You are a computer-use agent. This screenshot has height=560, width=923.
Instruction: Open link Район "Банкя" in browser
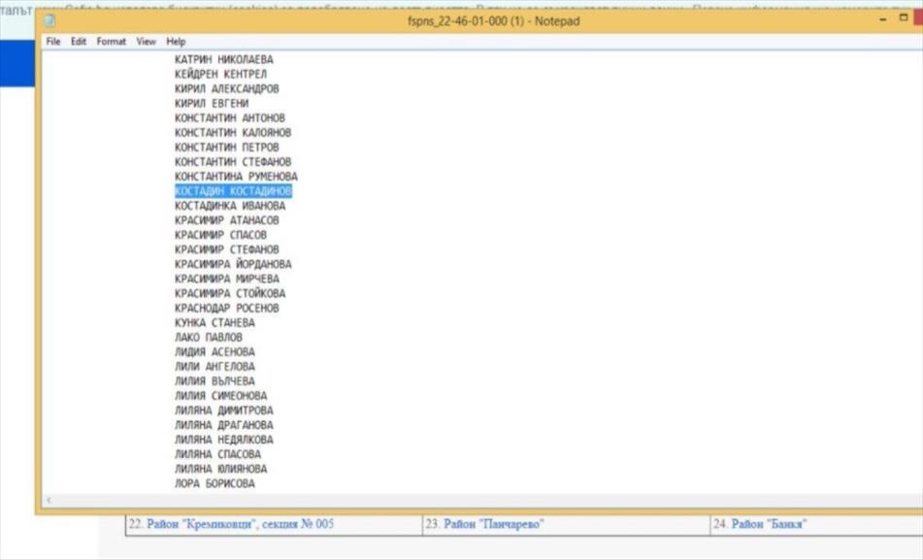769,523
